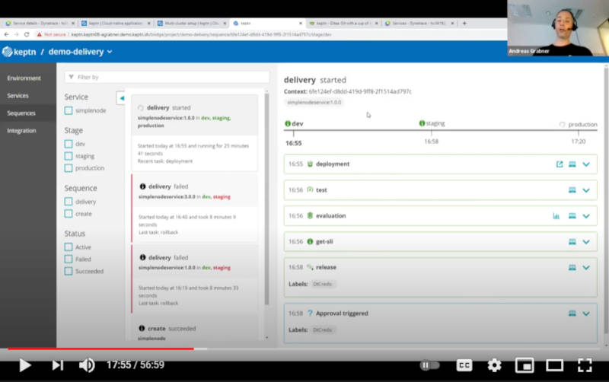The height and width of the screenshot is (382, 609).
Task: Click the browser back arrow
Action: tap(6, 34)
